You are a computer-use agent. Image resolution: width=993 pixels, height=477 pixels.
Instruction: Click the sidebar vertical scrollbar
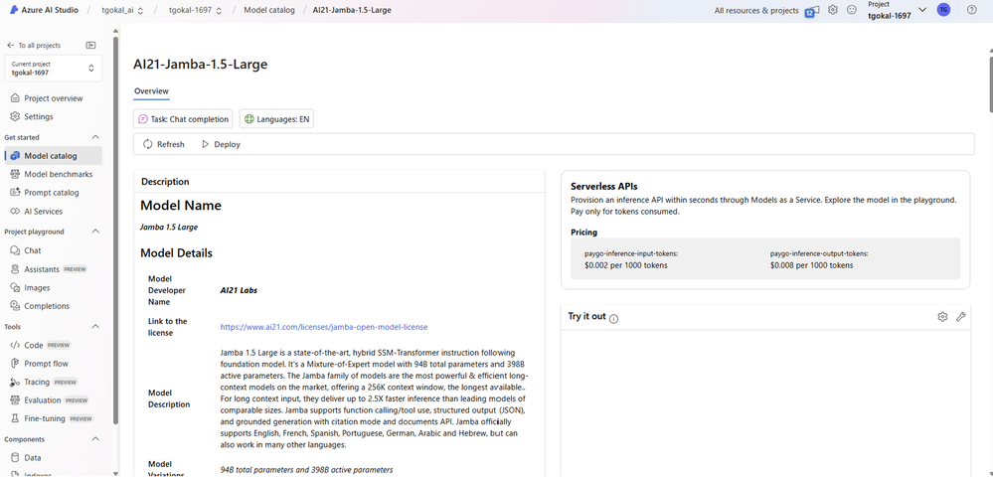(115, 230)
